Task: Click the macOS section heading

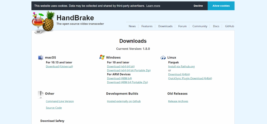Action: tap(50, 57)
